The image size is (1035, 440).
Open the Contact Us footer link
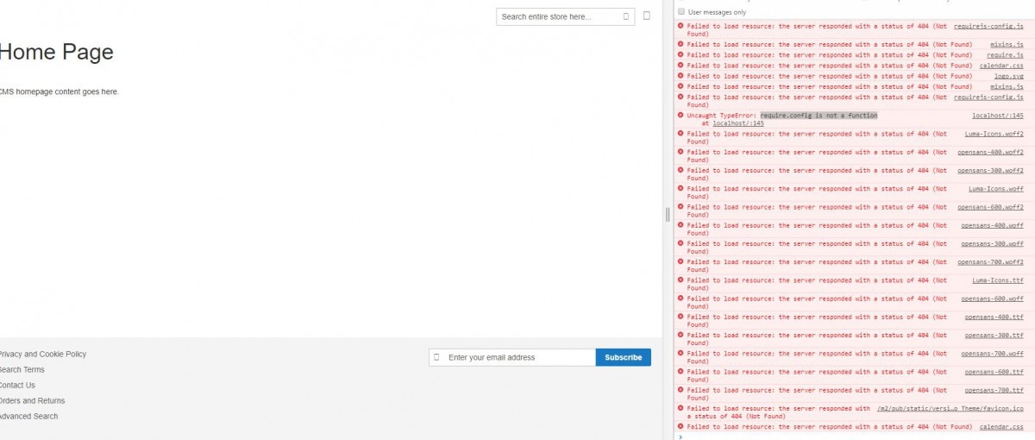[x=17, y=385]
